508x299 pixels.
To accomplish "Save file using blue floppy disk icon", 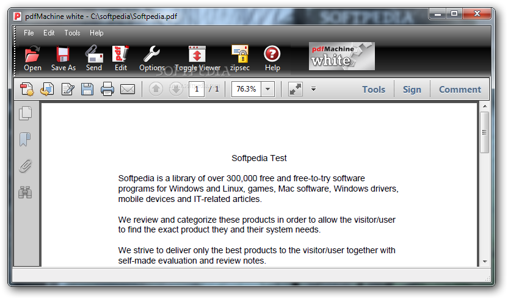I will (87, 89).
